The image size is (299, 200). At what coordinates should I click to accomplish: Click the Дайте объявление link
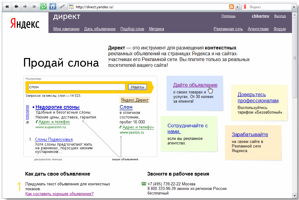(x=195, y=85)
